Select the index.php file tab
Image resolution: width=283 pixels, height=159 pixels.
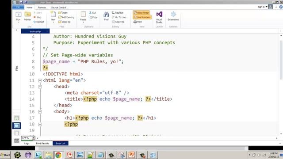35,31
